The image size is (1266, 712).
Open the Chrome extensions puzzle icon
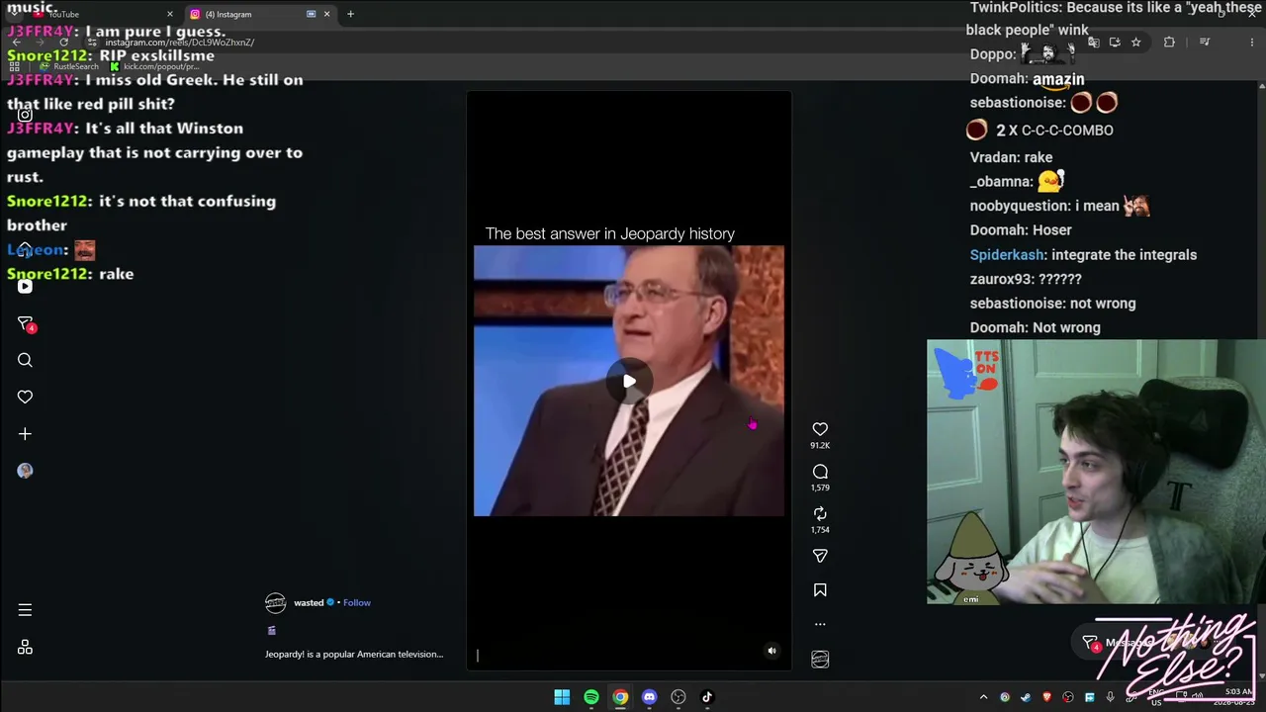click(1170, 43)
